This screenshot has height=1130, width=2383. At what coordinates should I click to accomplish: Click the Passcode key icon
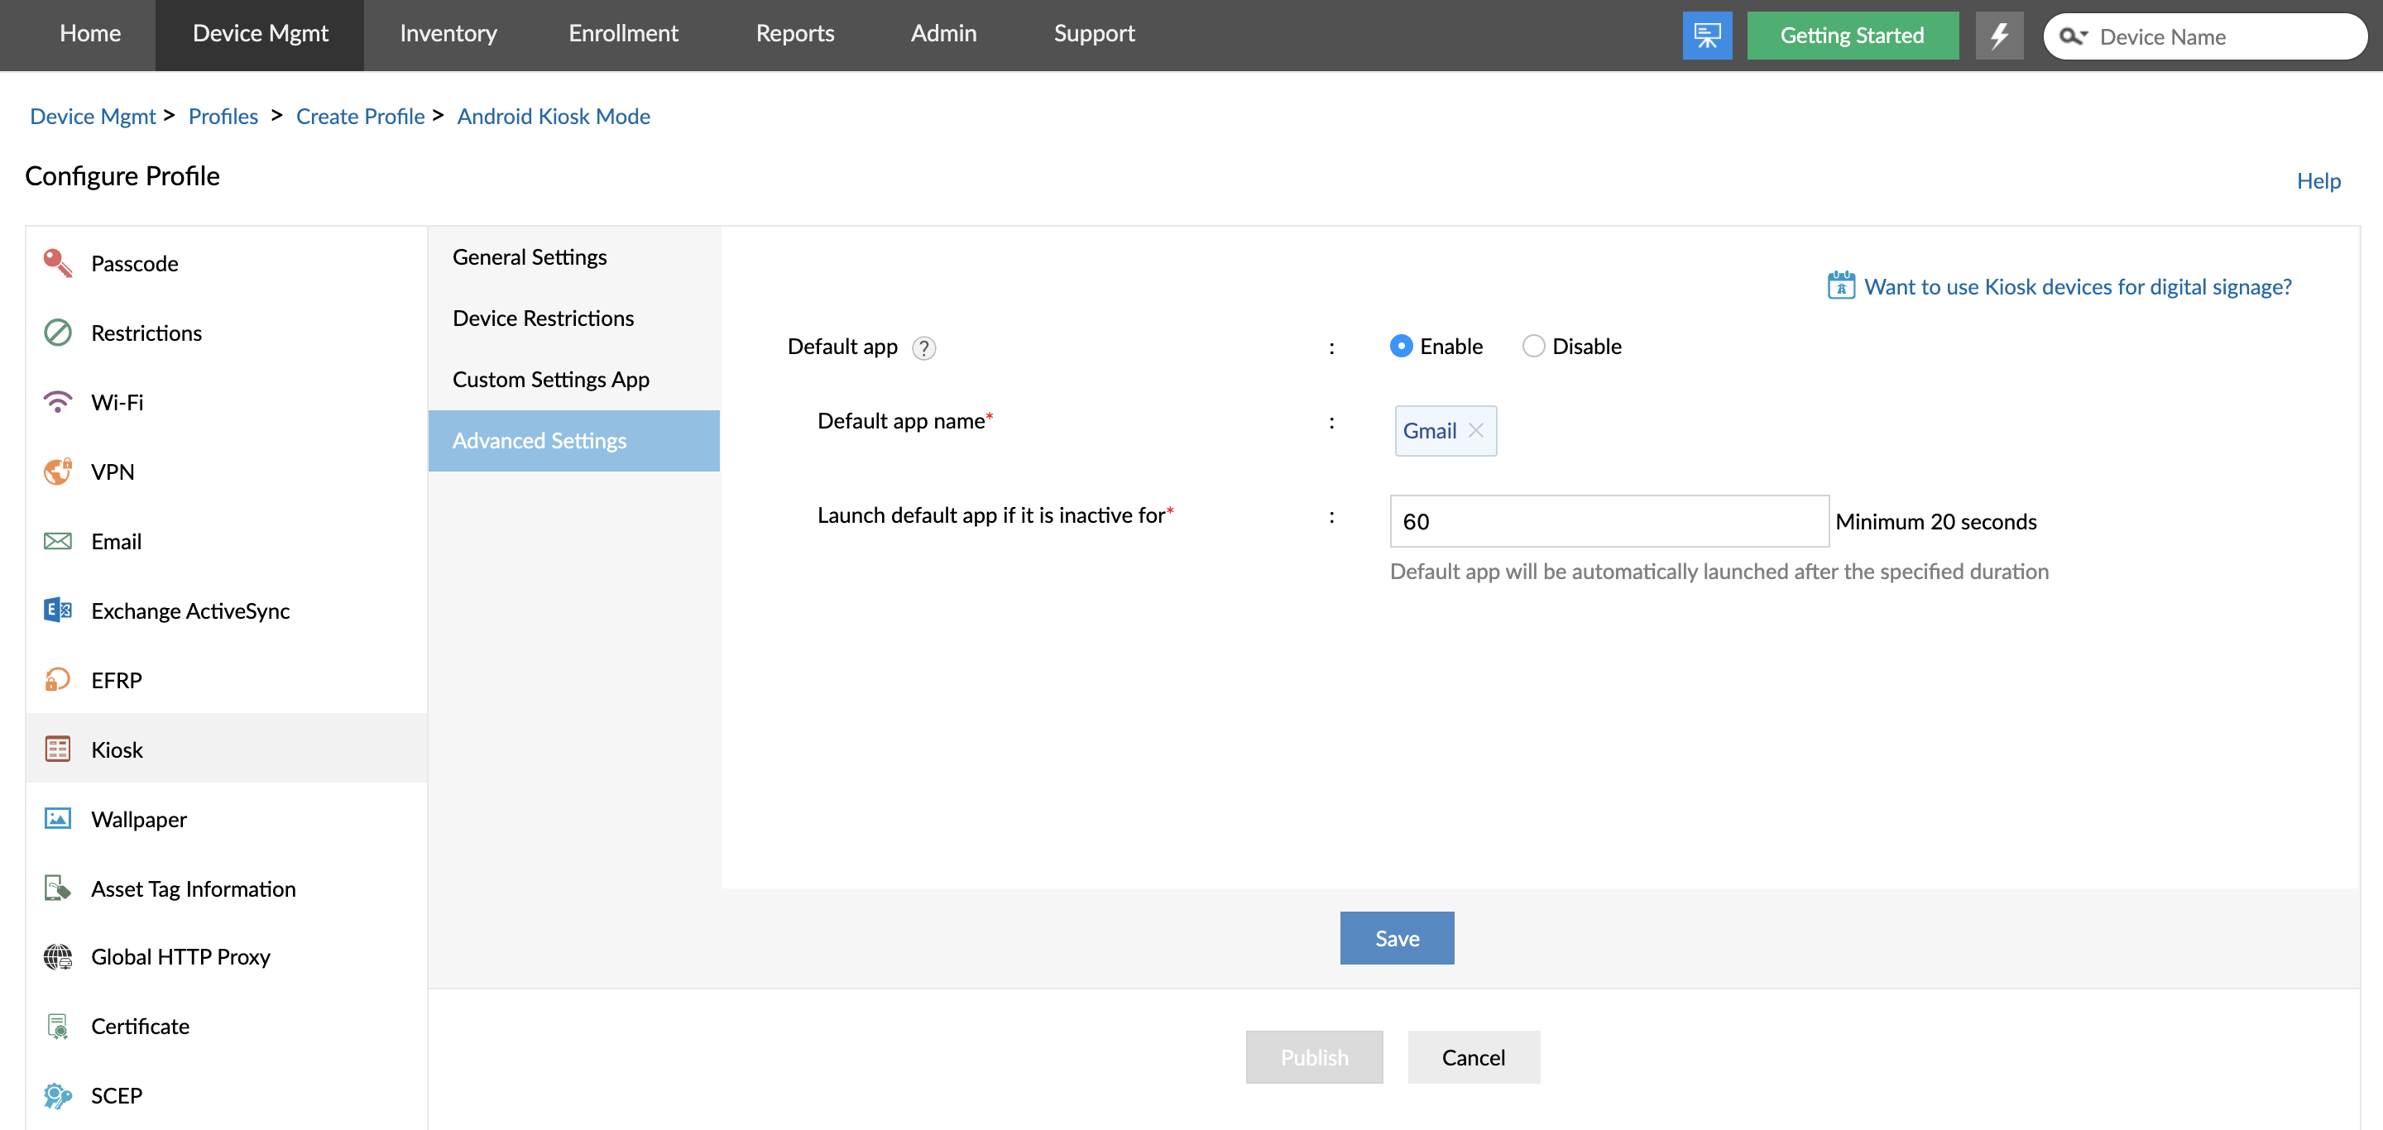point(57,262)
